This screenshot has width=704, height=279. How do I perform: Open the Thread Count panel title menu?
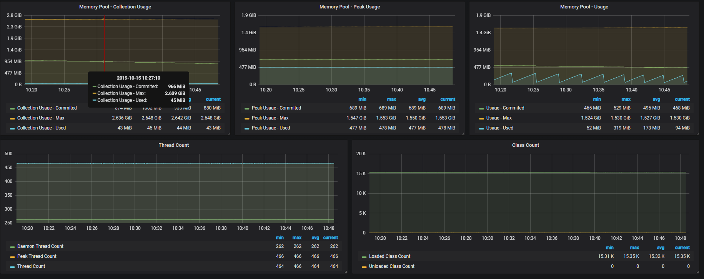click(x=174, y=145)
